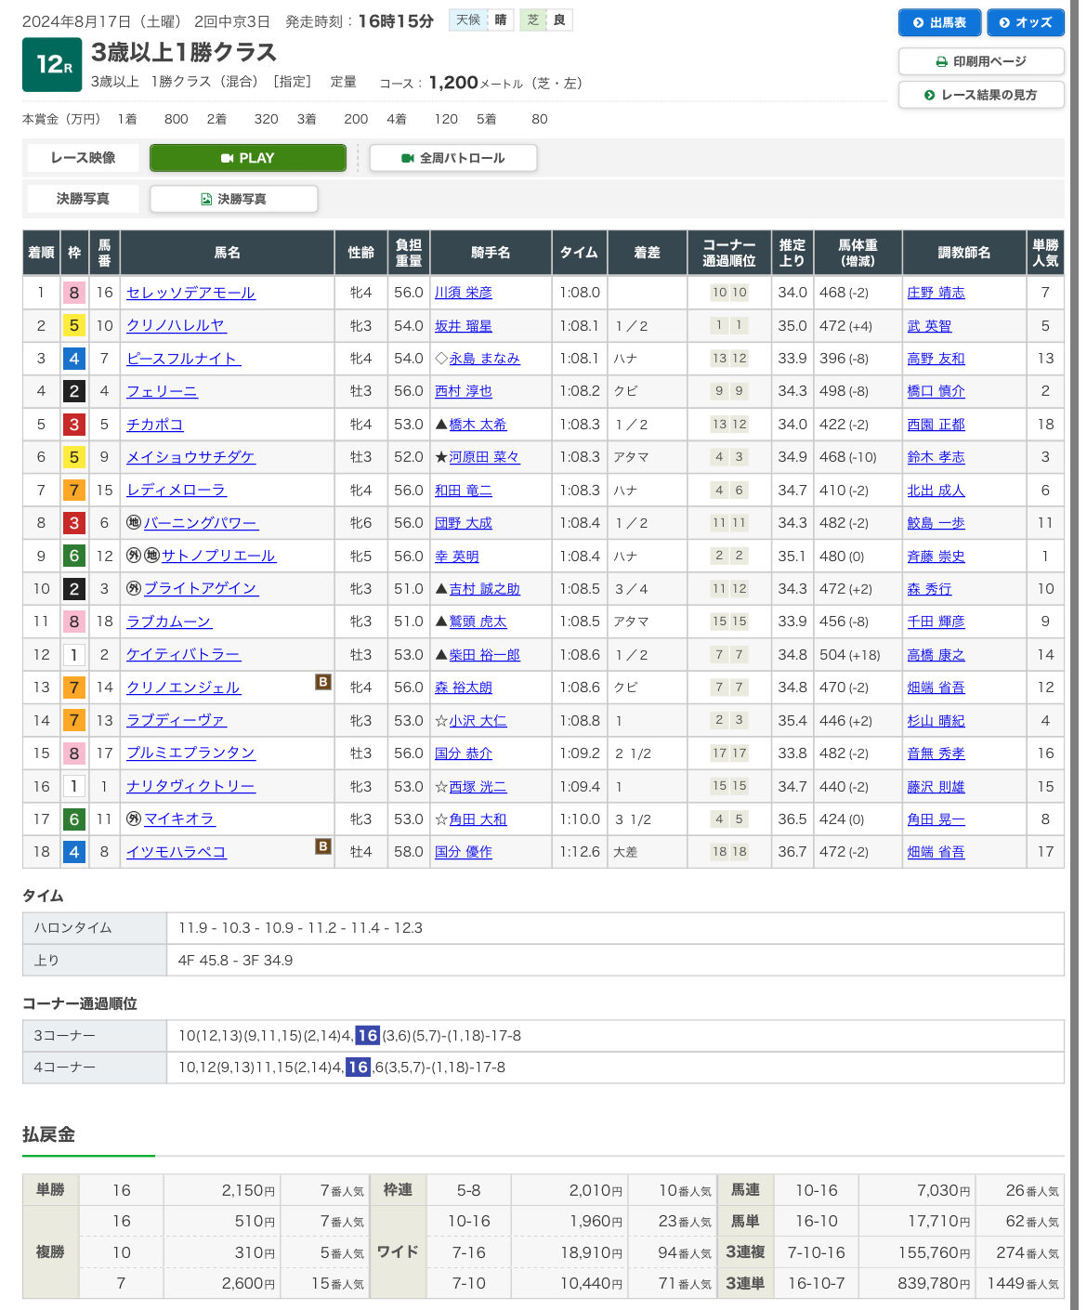Open horse フェリーニ
This screenshot has width=1087, height=1310.
[162, 391]
